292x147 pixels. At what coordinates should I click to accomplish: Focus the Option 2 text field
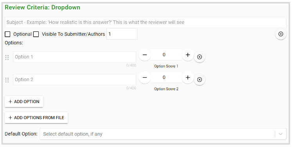point(74,80)
